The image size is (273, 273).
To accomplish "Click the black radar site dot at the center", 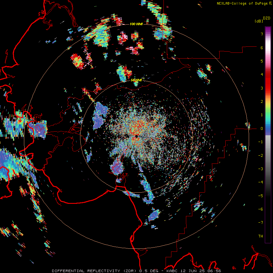I will (137, 136).
